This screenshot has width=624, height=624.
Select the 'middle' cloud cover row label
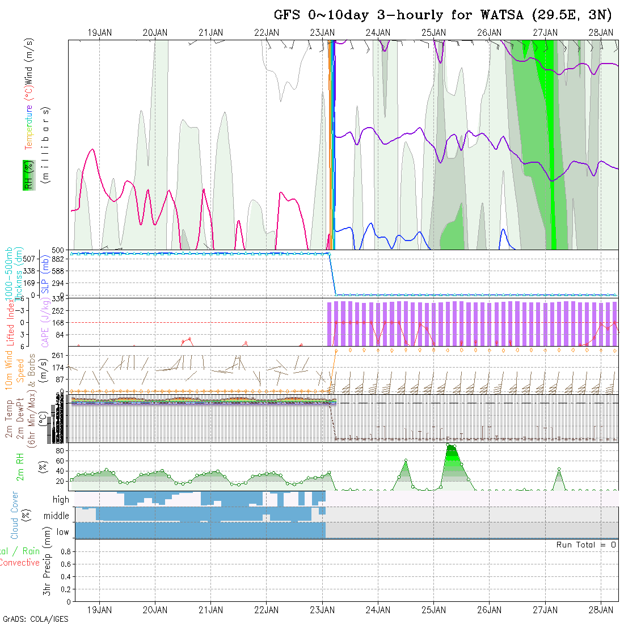pyautogui.click(x=57, y=516)
